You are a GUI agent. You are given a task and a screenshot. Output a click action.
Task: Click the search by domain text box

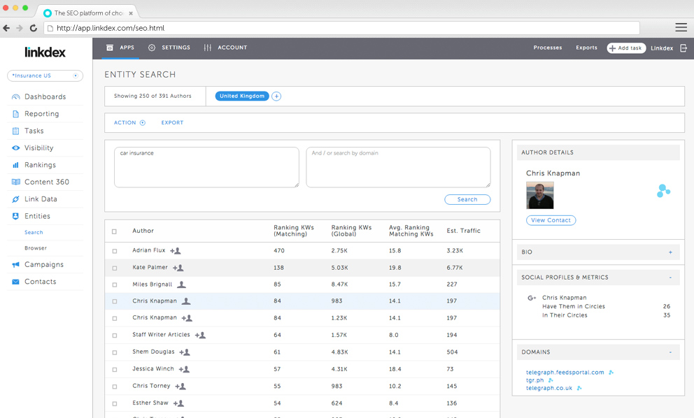pyautogui.click(x=398, y=167)
